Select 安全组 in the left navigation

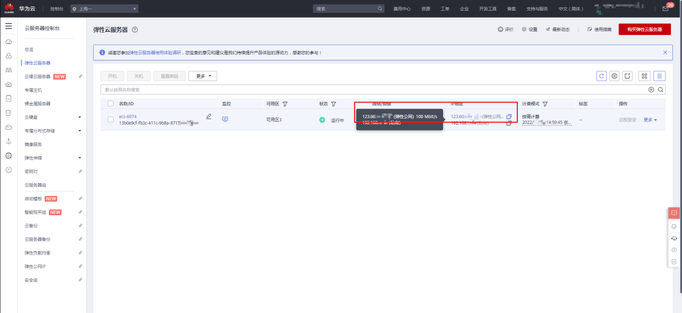coord(31,280)
